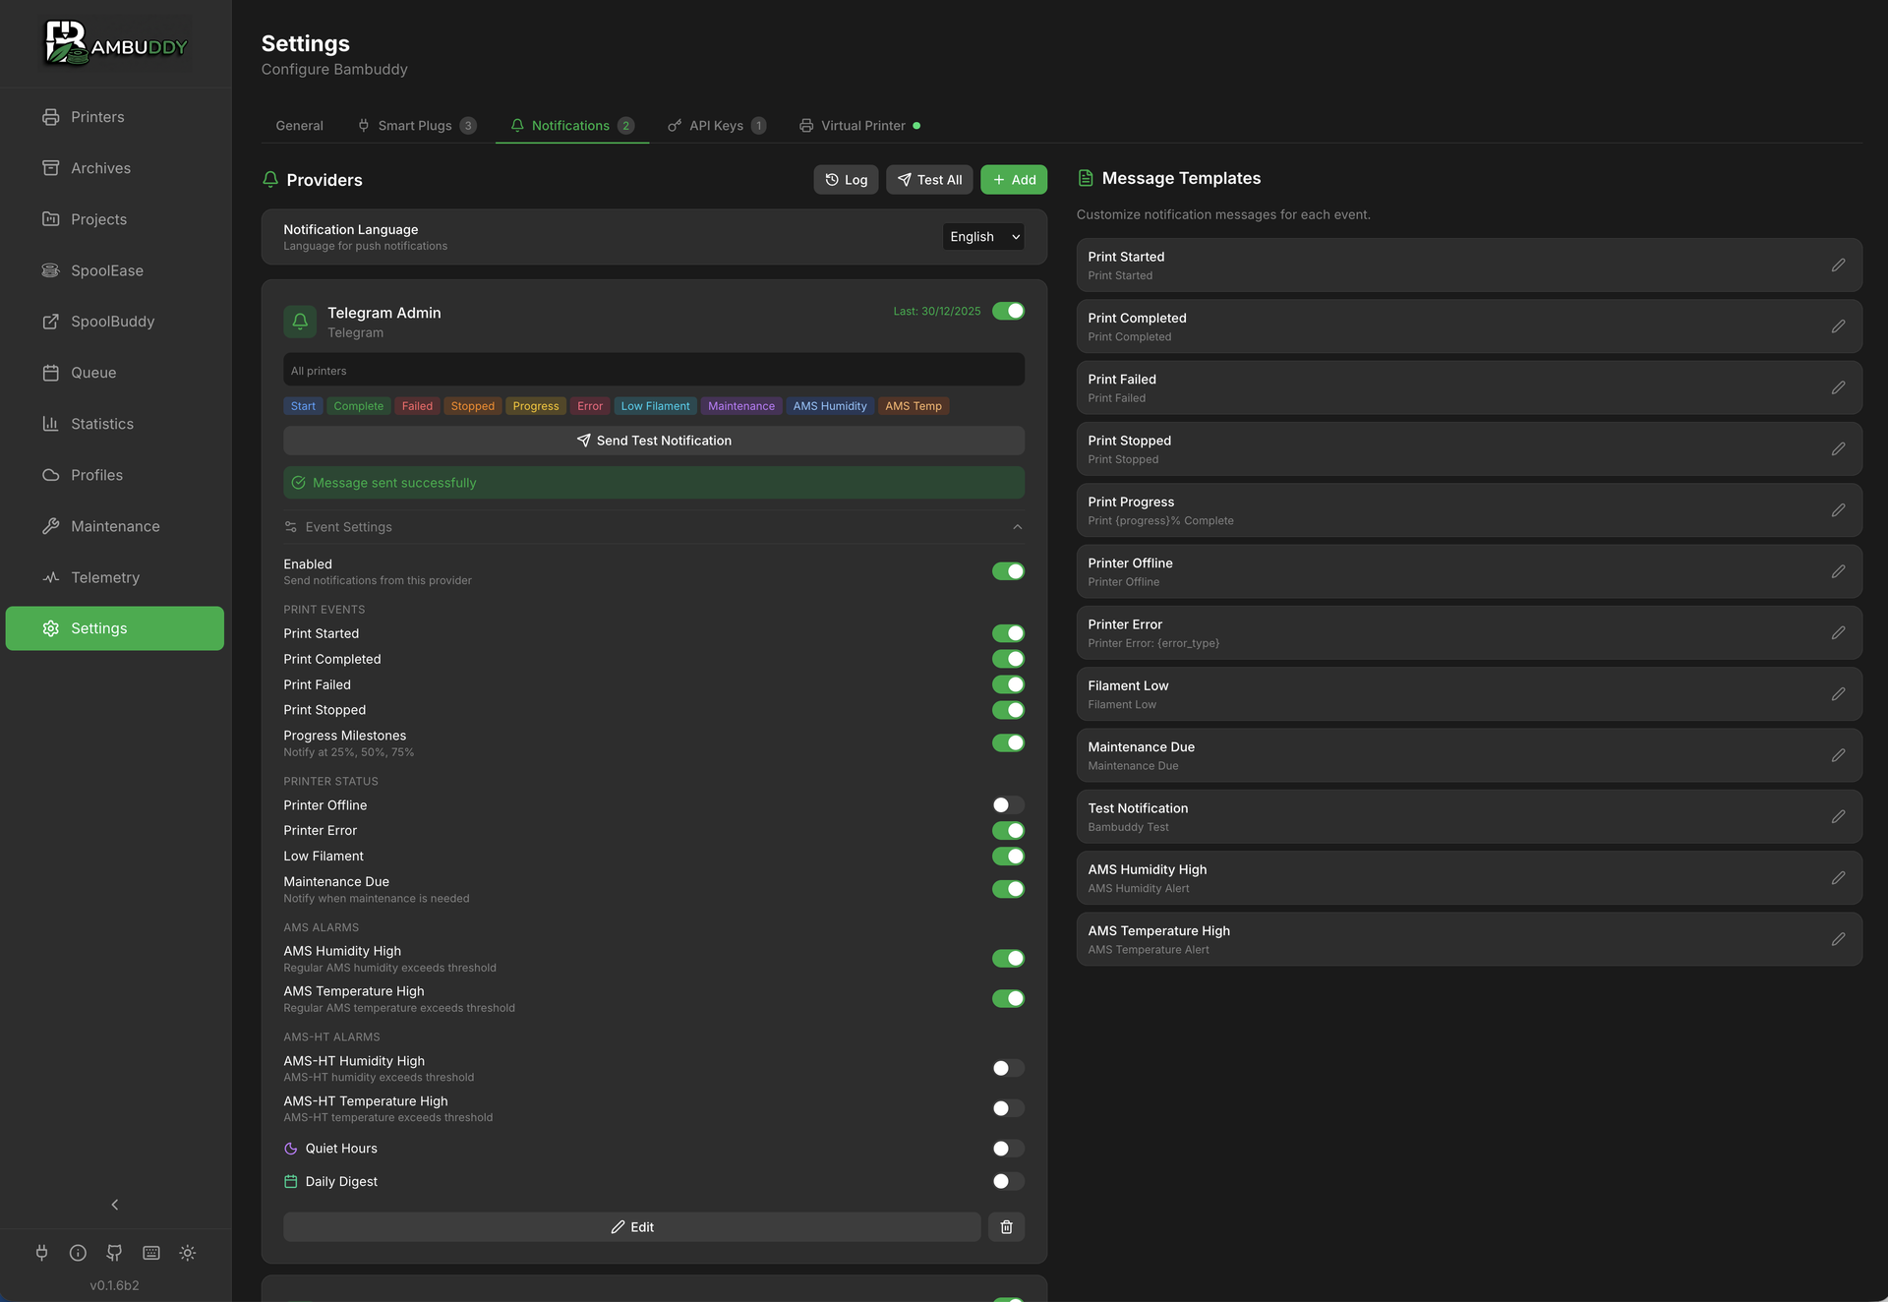1888x1302 pixels.
Task: Edit the Print Started message template
Action: point(1840,266)
